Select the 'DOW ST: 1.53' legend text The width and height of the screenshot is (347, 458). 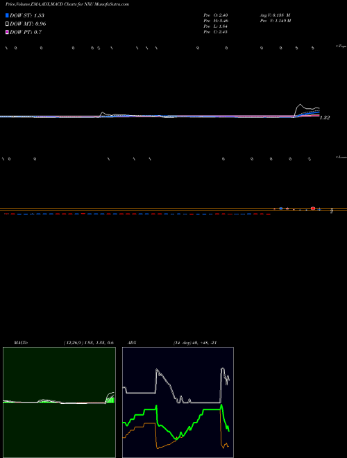point(27,15)
